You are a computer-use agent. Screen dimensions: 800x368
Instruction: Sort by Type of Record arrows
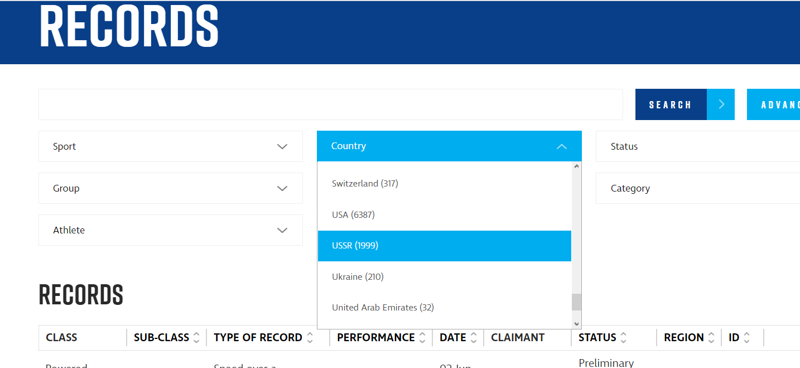(x=310, y=338)
